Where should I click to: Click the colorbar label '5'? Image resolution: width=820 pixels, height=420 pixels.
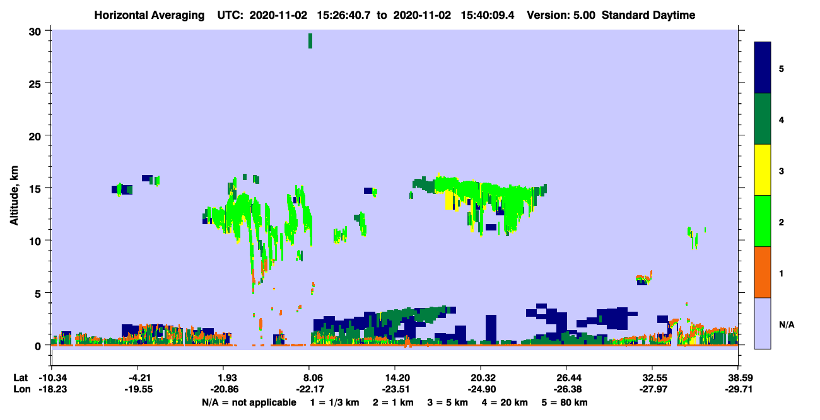click(x=782, y=68)
